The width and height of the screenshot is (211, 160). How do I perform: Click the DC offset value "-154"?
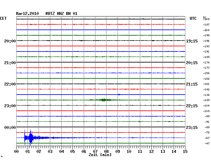tap(206, 73)
